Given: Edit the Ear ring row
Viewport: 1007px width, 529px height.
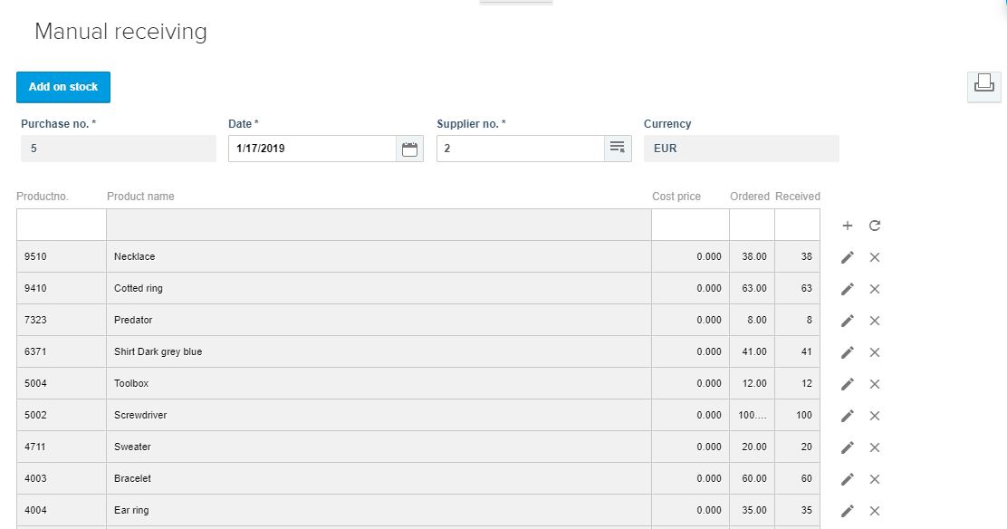Looking at the screenshot, I should (x=847, y=510).
